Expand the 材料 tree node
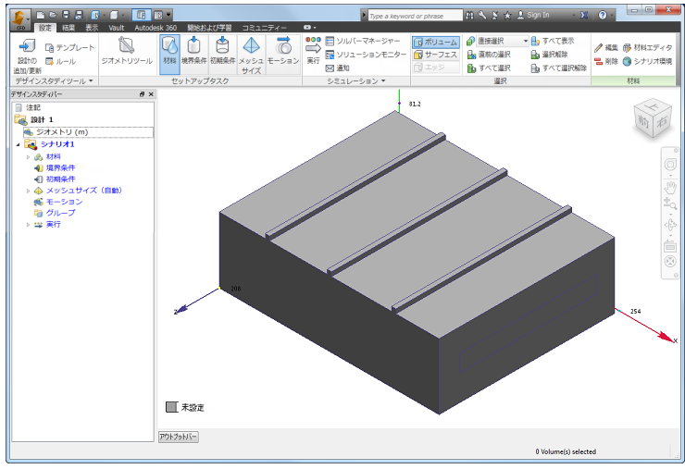This screenshot has width=685, height=469. coord(28,156)
